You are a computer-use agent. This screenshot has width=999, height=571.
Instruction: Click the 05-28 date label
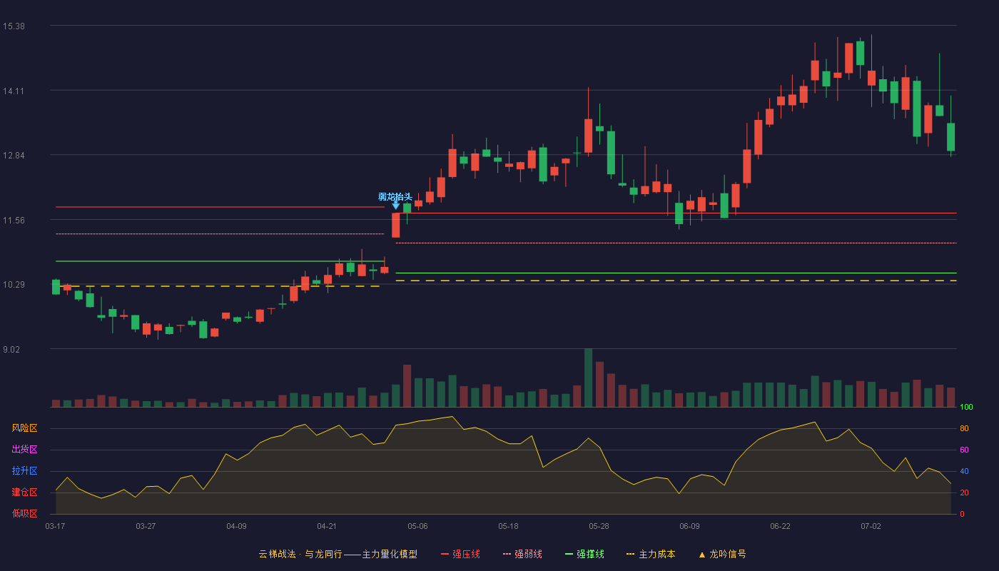599,526
